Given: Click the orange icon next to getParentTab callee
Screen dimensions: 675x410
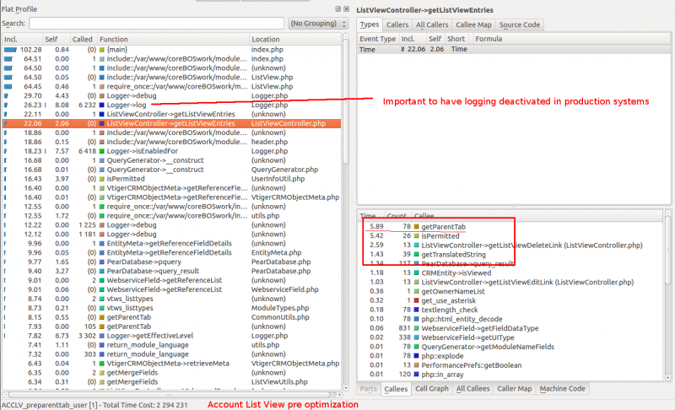Looking at the screenshot, I should pos(416,228).
